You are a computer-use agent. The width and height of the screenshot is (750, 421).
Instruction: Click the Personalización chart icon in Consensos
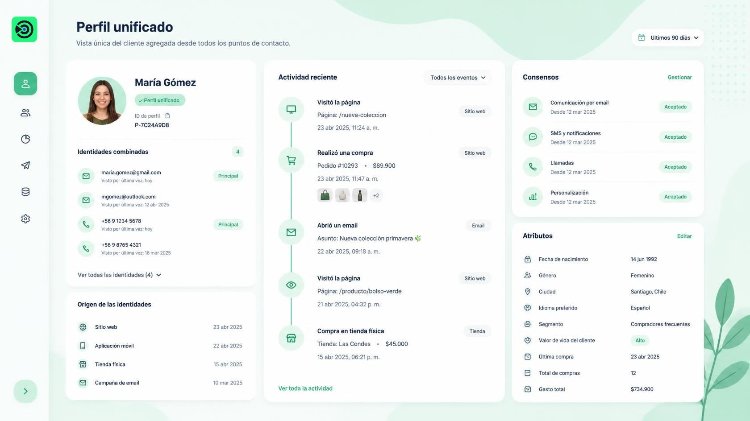point(533,197)
